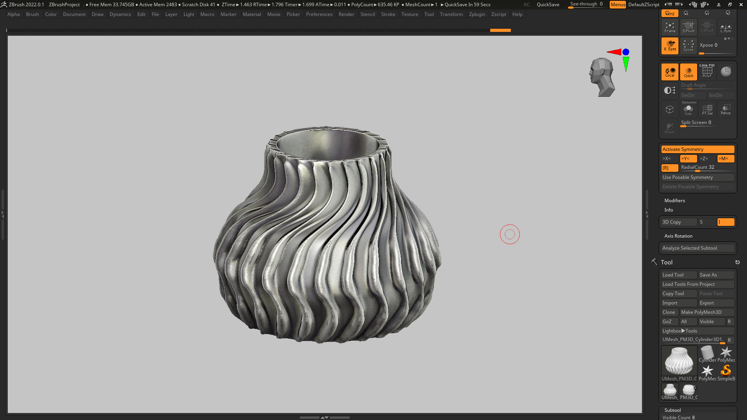
Task: Select the upper PolyMesh star tool
Action: point(726,354)
